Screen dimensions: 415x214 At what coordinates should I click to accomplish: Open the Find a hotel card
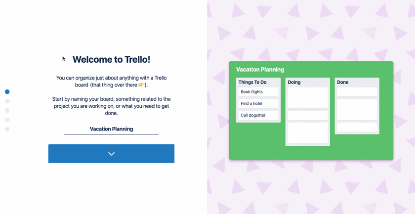(258, 104)
